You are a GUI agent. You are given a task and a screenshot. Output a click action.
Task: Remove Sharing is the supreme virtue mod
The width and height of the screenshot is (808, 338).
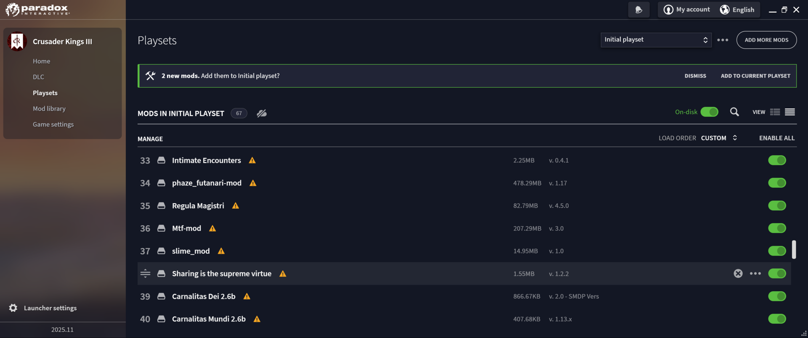(x=738, y=274)
